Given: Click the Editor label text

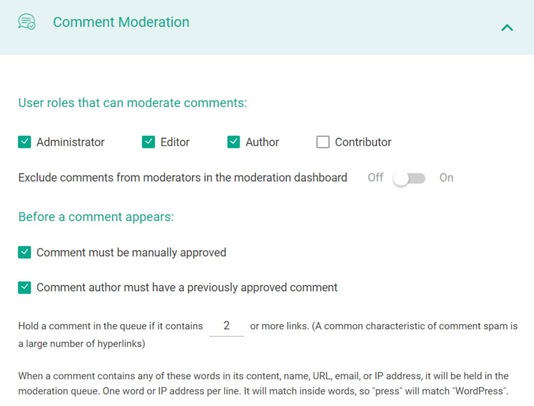Looking at the screenshot, I should click(x=175, y=142).
